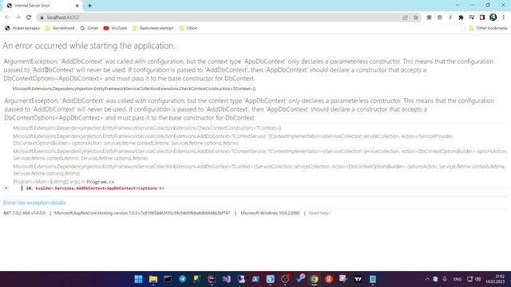The height and width of the screenshot is (287, 511).
Task: Switch to Chrome in taskbar
Action: 314,279
